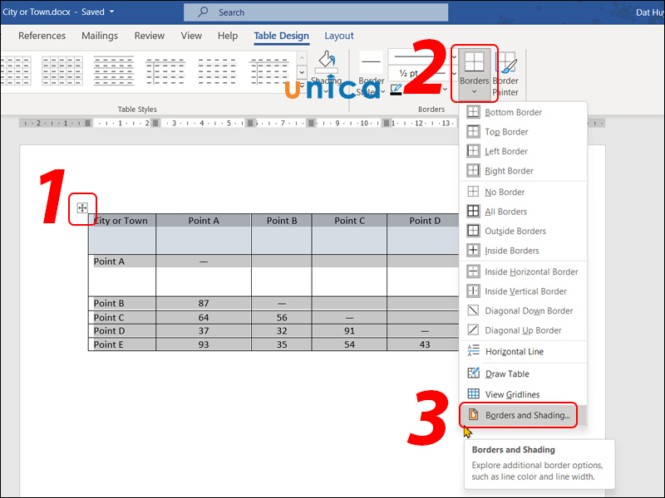
Task: Open the Mailings ribbon tab
Action: pos(101,36)
